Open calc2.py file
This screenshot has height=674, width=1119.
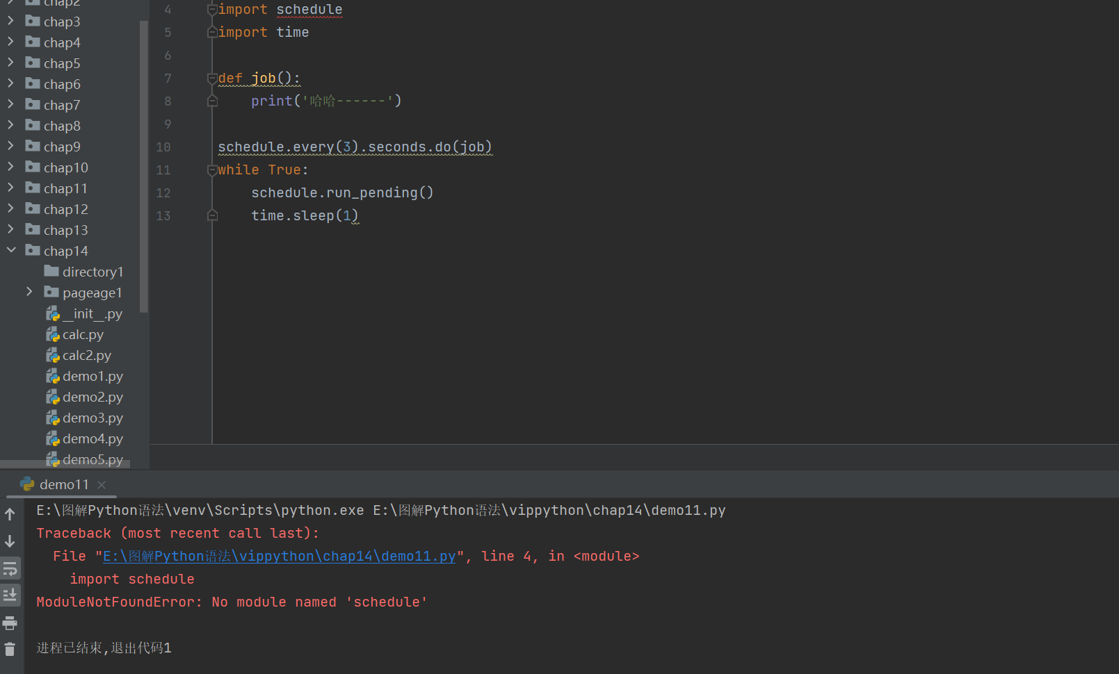(79, 355)
